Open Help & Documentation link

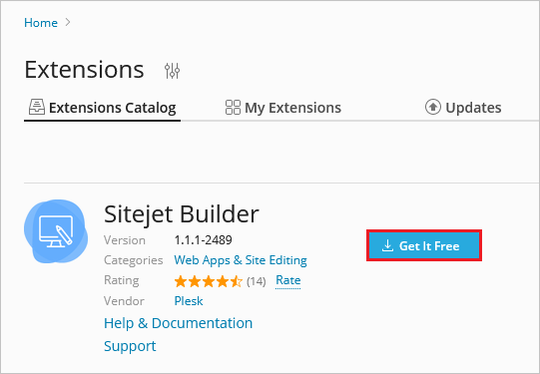(x=178, y=323)
